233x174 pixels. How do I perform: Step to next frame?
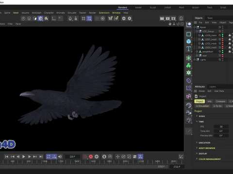29,157
